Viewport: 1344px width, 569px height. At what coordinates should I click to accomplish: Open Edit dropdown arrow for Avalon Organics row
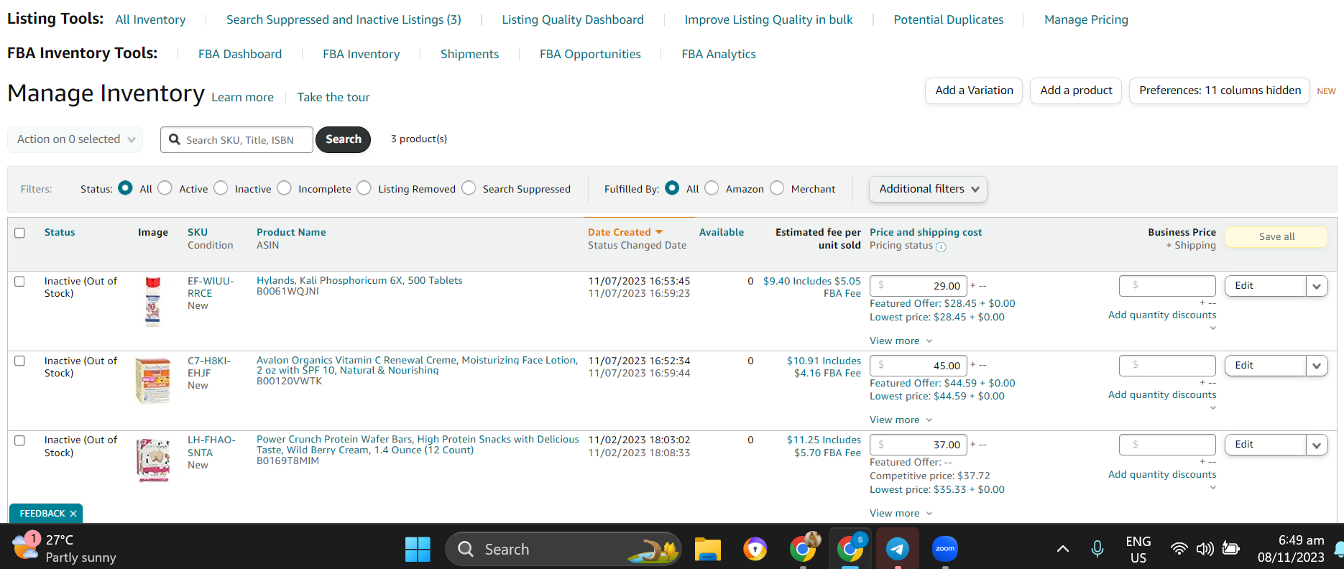pyautogui.click(x=1317, y=366)
